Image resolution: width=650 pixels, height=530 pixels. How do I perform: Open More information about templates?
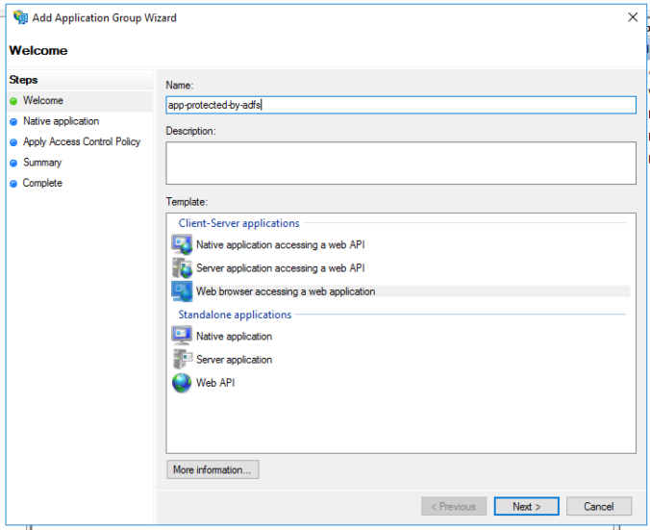(212, 469)
